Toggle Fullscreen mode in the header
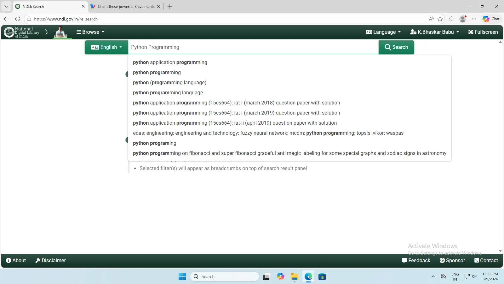The width and height of the screenshot is (504, 284). tap(483, 32)
